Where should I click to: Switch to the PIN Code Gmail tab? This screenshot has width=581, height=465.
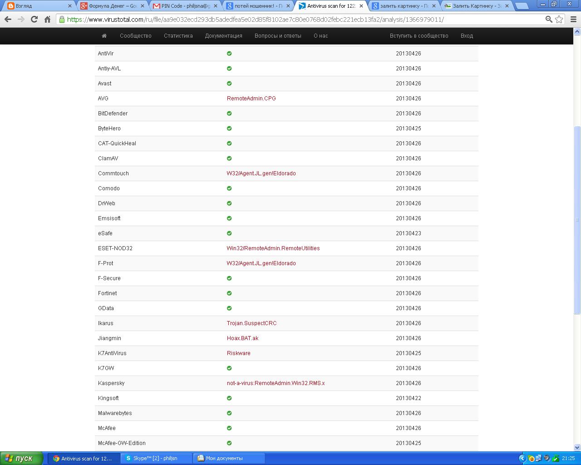click(184, 6)
